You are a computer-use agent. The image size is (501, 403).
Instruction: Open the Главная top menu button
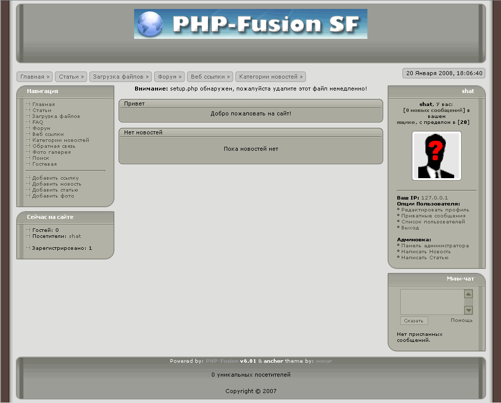(35, 77)
